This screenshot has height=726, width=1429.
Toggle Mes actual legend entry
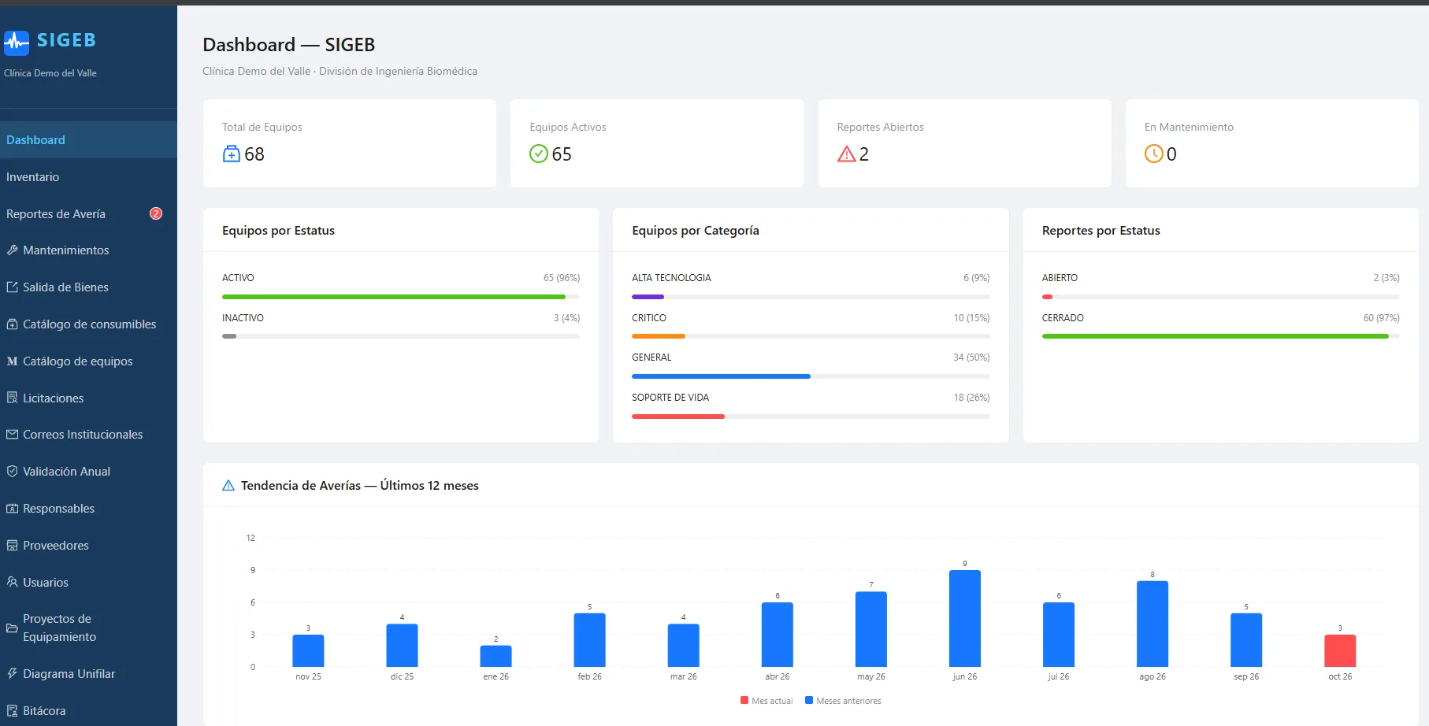[x=766, y=701]
